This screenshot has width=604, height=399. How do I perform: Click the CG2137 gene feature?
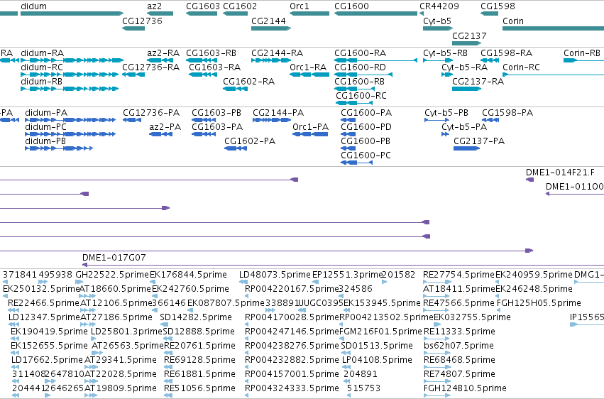pyautogui.click(x=467, y=43)
